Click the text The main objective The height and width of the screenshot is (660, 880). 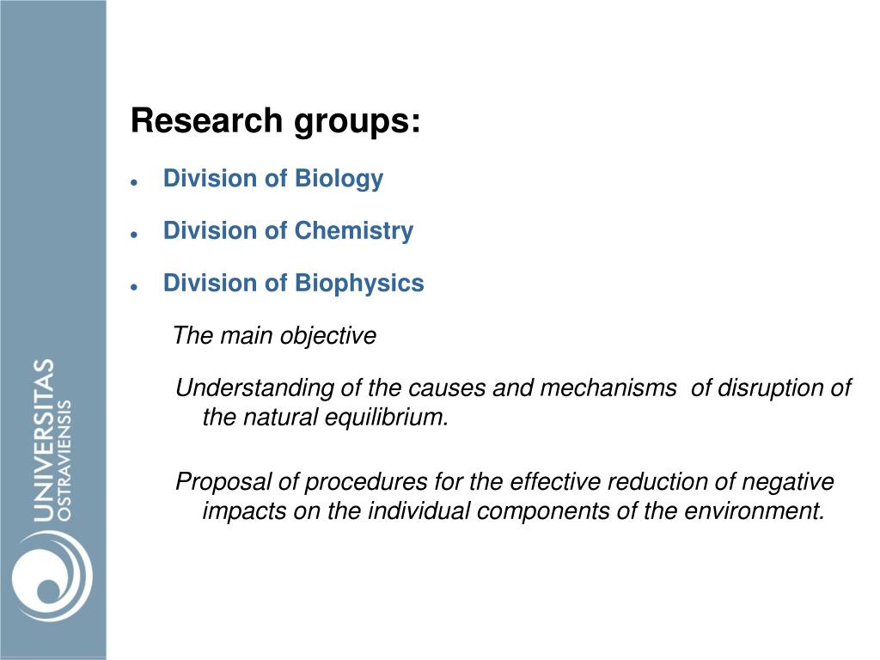(x=274, y=336)
